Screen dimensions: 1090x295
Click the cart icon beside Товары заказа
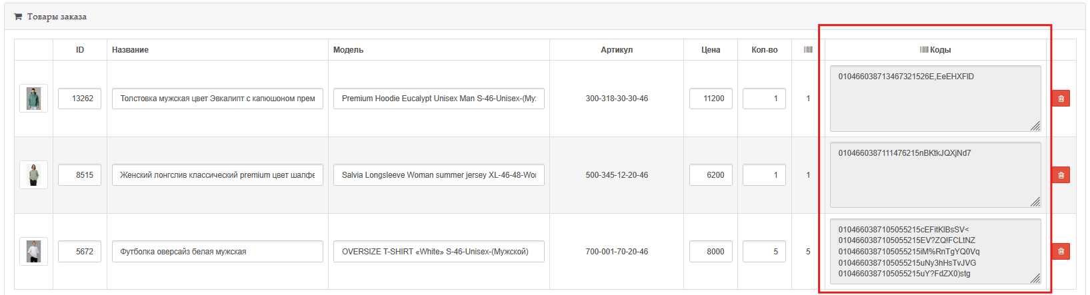(18, 17)
